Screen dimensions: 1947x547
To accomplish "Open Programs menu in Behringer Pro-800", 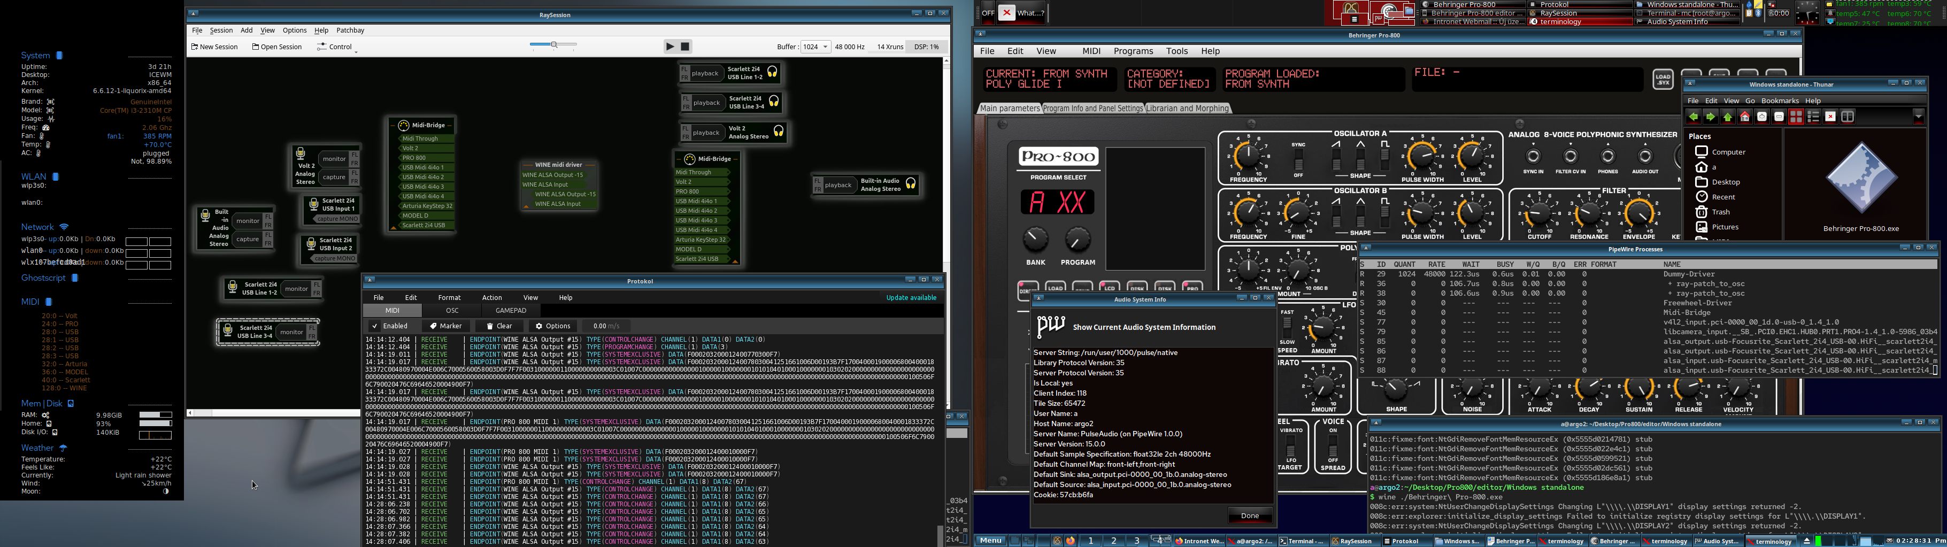I will [x=1133, y=51].
